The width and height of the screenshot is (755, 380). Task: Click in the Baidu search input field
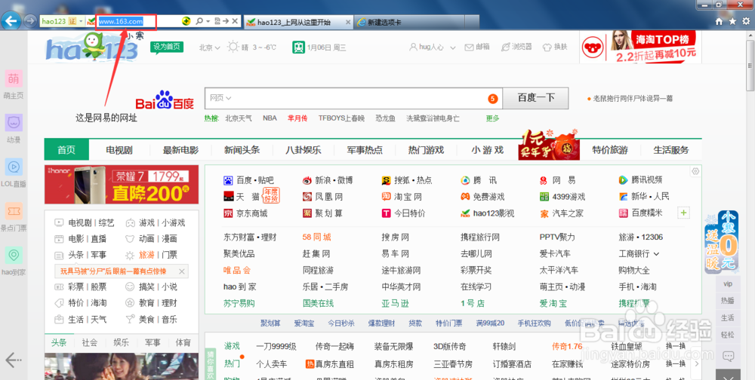(x=353, y=98)
